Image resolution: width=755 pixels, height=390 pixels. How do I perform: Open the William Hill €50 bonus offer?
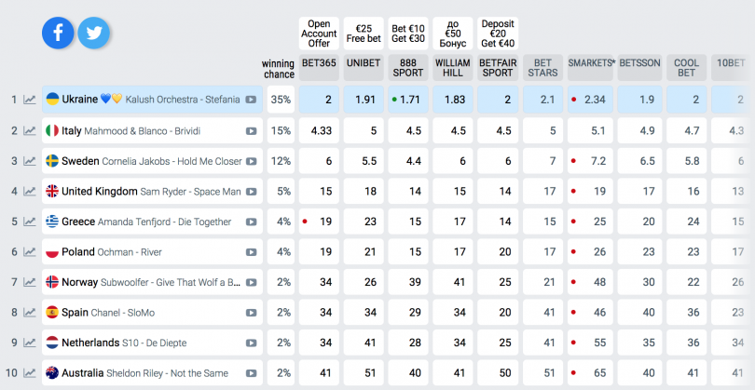tap(454, 33)
